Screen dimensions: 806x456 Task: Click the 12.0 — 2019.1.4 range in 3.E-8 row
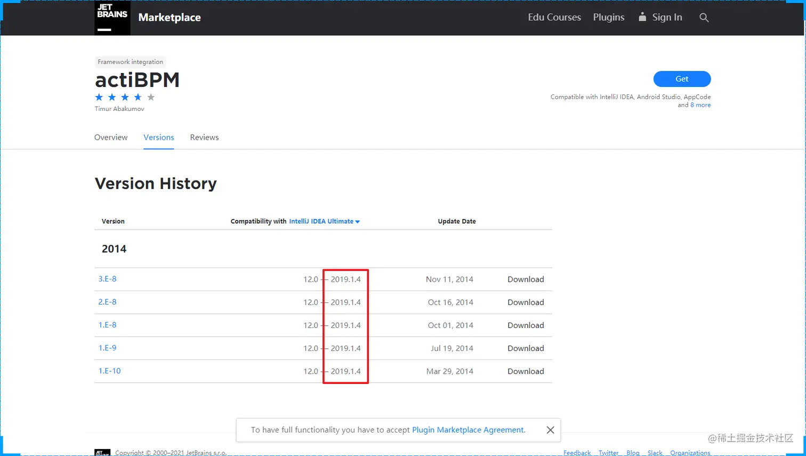tap(332, 279)
